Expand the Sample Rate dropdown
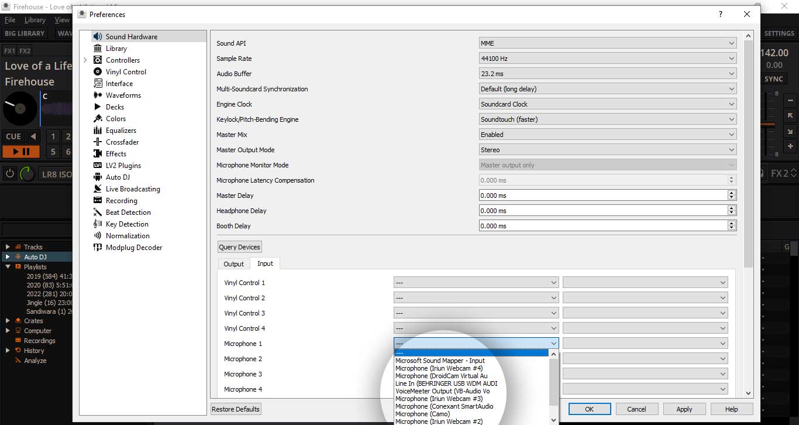The height and width of the screenshot is (425, 799). pos(607,59)
